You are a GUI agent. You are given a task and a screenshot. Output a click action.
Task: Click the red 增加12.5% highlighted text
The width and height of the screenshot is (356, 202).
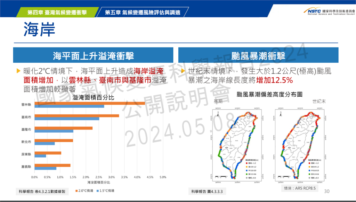point(275,80)
